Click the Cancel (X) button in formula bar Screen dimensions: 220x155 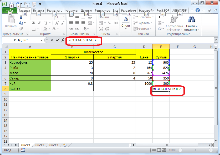click(52, 40)
